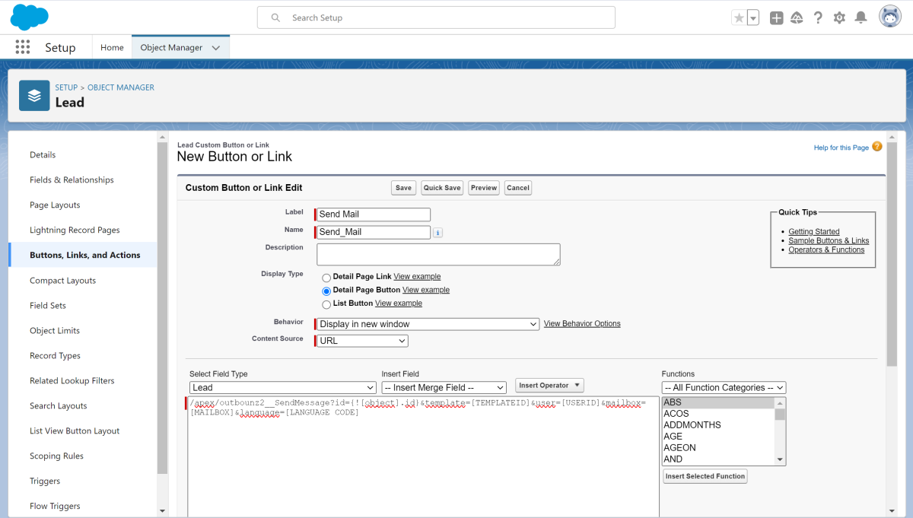Open Object Limits in the sidebar
This screenshot has height=518, width=913.
click(55, 330)
